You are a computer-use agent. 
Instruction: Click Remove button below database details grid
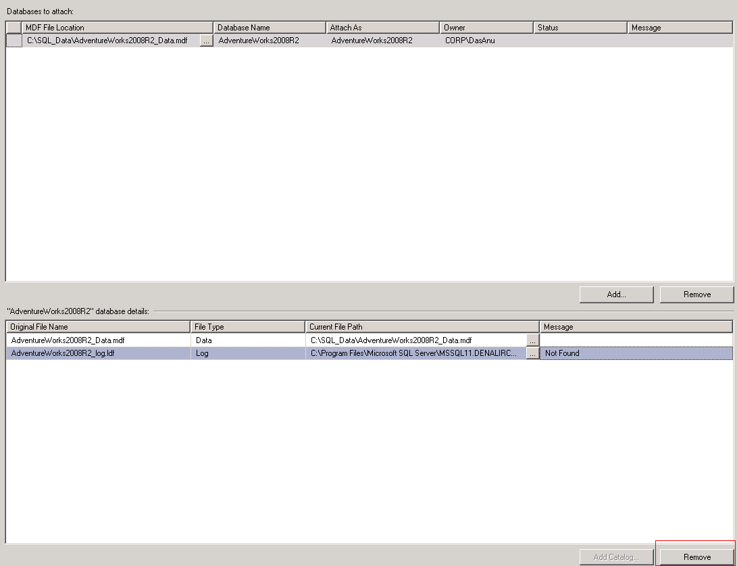(x=696, y=557)
